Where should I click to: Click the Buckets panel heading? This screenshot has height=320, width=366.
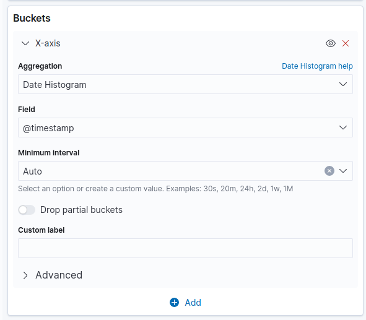click(x=32, y=18)
